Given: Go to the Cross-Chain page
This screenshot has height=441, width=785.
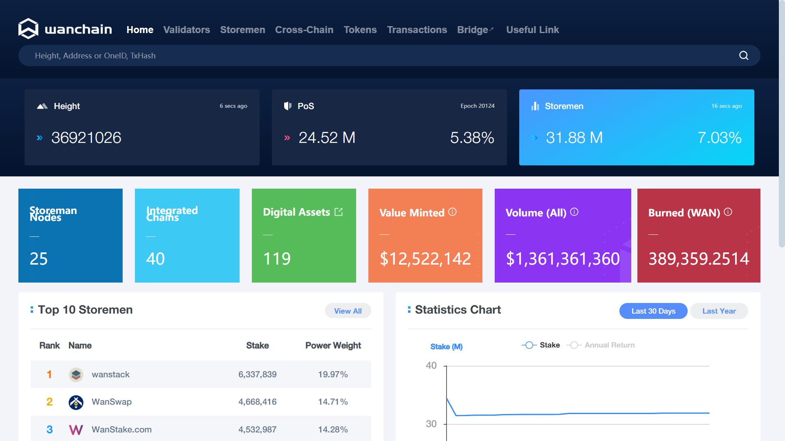Looking at the screenshot, I should coord(304,30).
